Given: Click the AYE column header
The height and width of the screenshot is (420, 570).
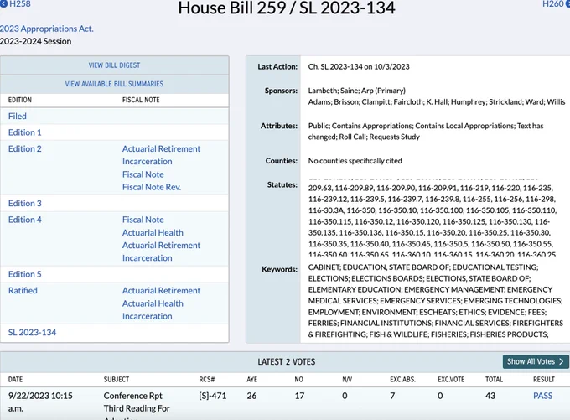Looking at the screenshot, I should [251, 380].
